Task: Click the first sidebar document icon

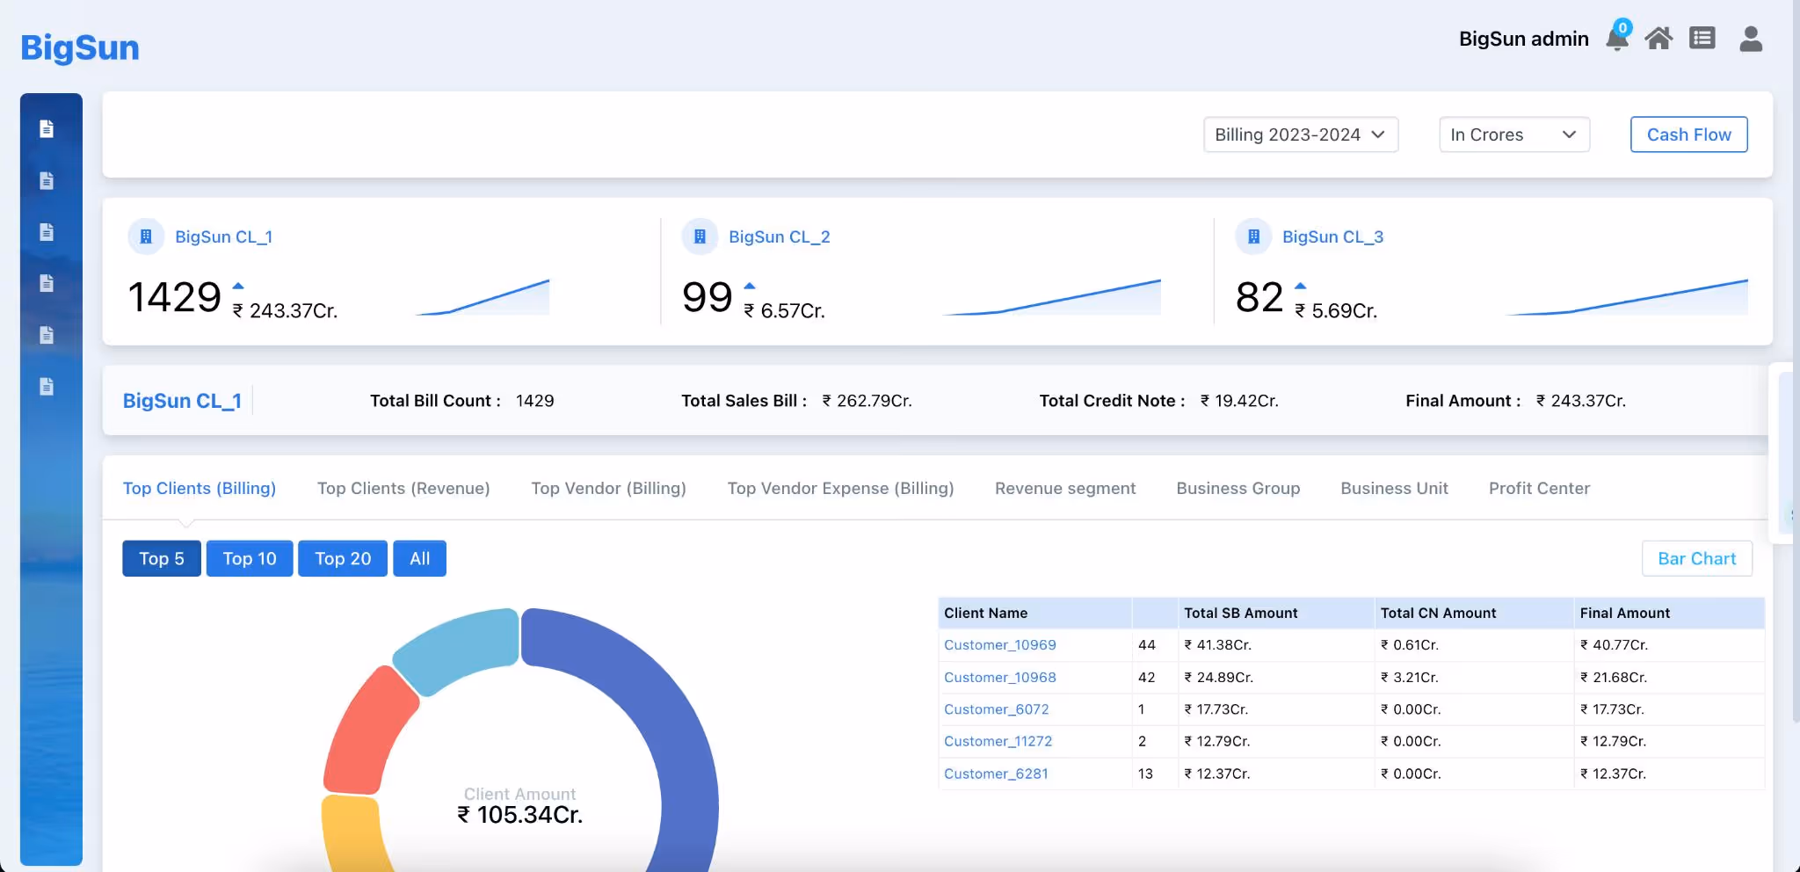Action: coord(47,129)
